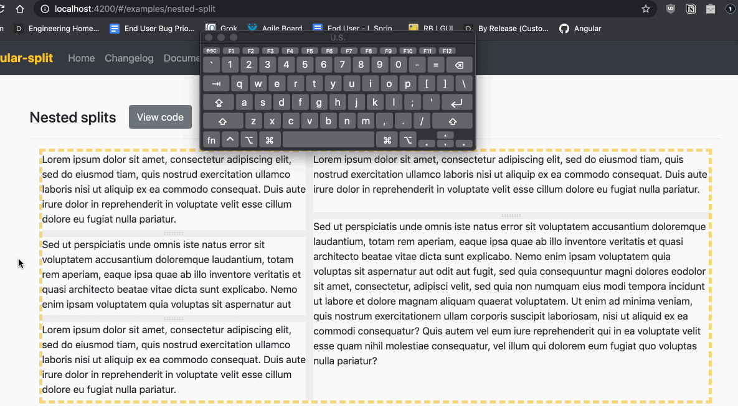The width and height of the screenshot is (738, 406).
Task: Click the spacebar on virtual keyboard
Action: [329, 140]
